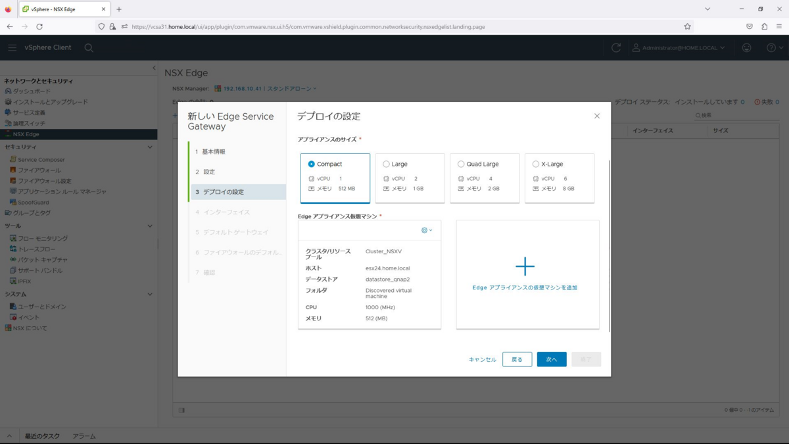
Task: Collapse the ツール section chevron
Action: 150,226
